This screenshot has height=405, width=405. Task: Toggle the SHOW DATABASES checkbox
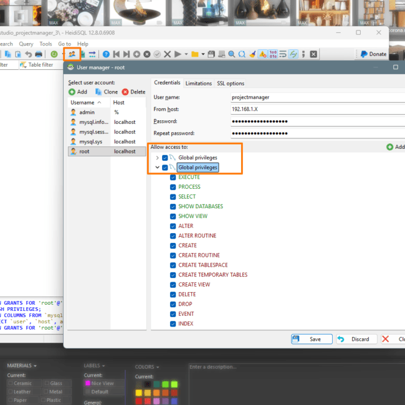tap(173, 207)
